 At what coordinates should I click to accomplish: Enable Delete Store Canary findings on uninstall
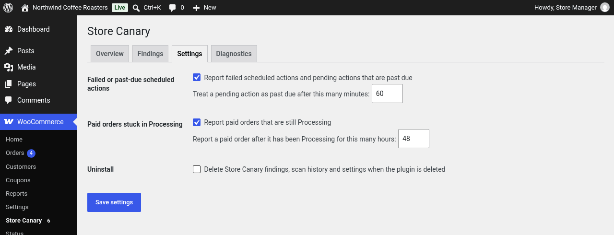pyautogui.click(x=197, y=169)
